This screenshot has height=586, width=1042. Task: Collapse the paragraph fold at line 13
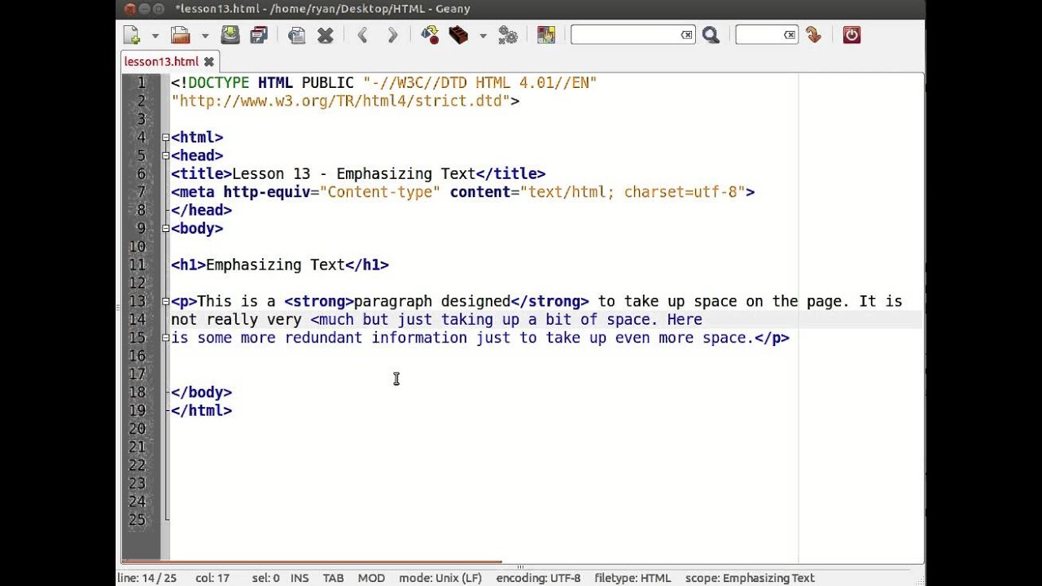pos(166,301)
